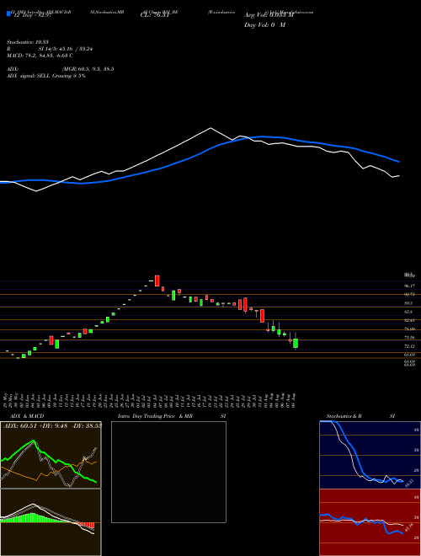Screen dimensions: 421x556
Task: Click the 'Avg Vol: 0.033 M' label
Action: 269,15
